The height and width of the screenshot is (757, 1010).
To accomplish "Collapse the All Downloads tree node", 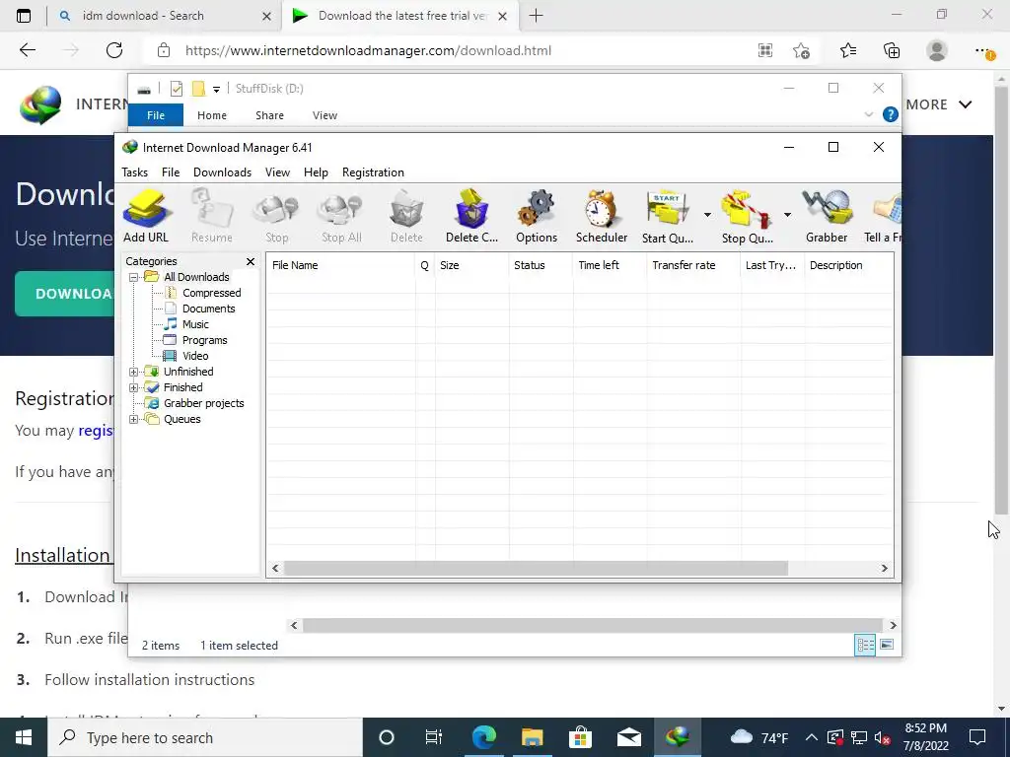I will [x=133, y=277].
